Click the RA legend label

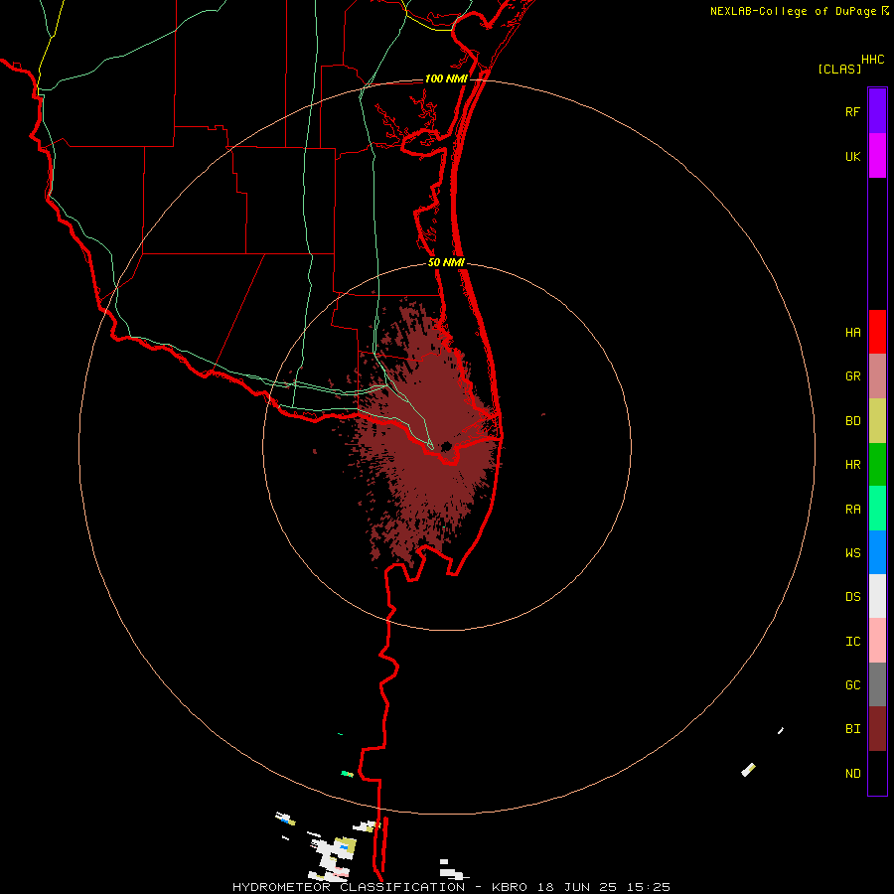(x=852, y=510)
